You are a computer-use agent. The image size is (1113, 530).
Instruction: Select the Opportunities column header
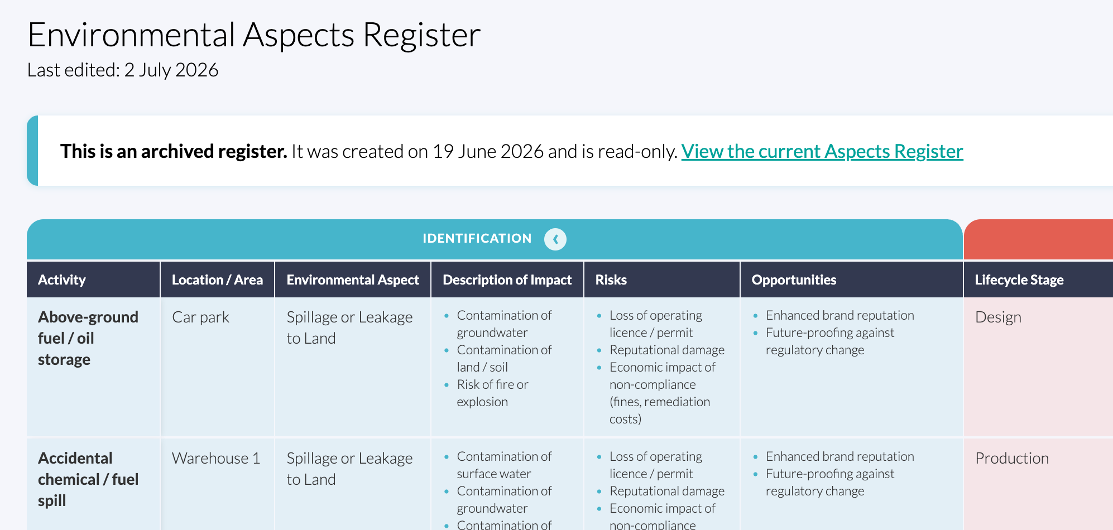point(794,280)
